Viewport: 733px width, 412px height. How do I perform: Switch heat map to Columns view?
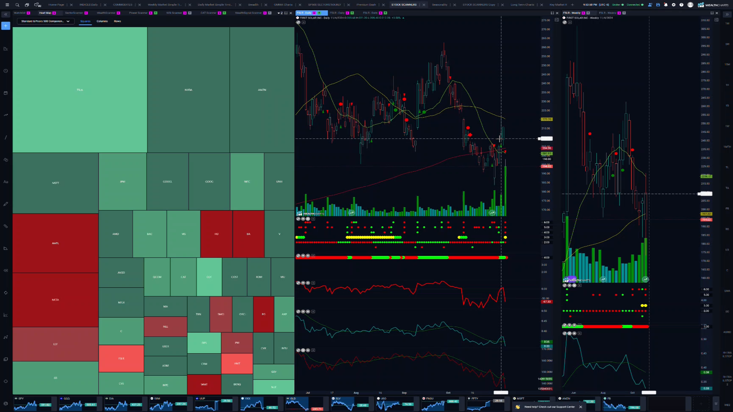[x=102, y=21]
